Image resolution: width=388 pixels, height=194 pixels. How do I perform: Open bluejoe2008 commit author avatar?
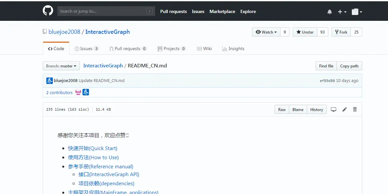[50, 81]
